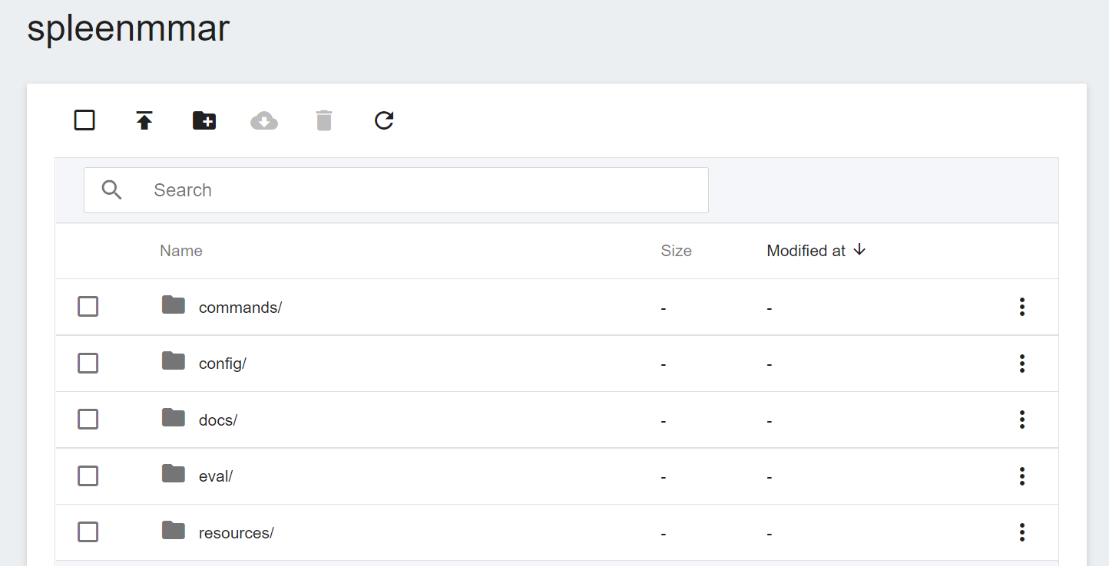Sort by the Modified at column header
1109x566 pixels.
(x=806, y=251)
